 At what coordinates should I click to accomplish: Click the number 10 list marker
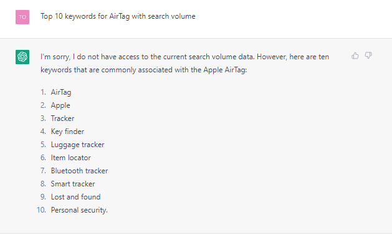point(41,210)
